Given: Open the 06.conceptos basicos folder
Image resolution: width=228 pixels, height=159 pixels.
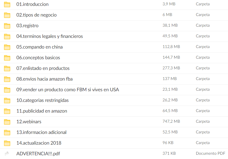Looking at the screenshot, I should coord(38,58).
